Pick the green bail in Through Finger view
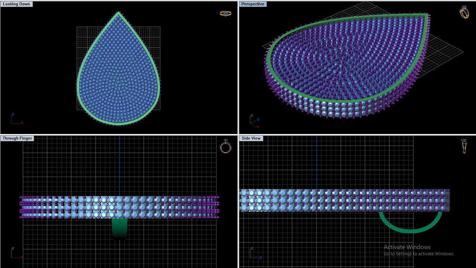Image resolution: width=476 pixels, height=268 pixels. 119,228
